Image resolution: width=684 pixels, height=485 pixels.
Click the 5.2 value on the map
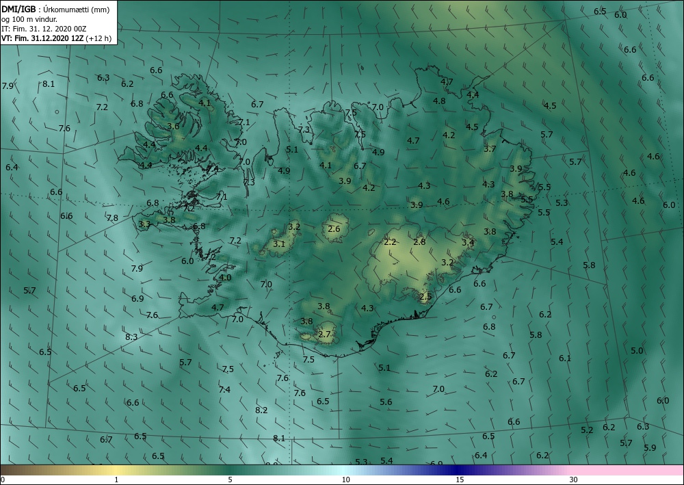587,430
